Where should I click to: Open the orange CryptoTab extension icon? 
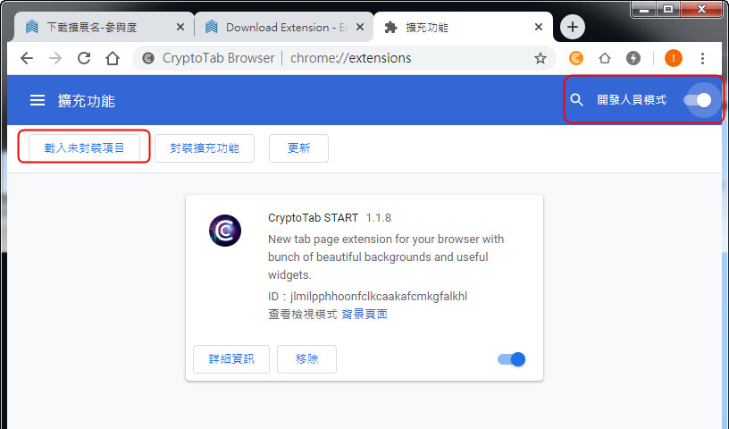pyautogui.click(x=576, y=58)
